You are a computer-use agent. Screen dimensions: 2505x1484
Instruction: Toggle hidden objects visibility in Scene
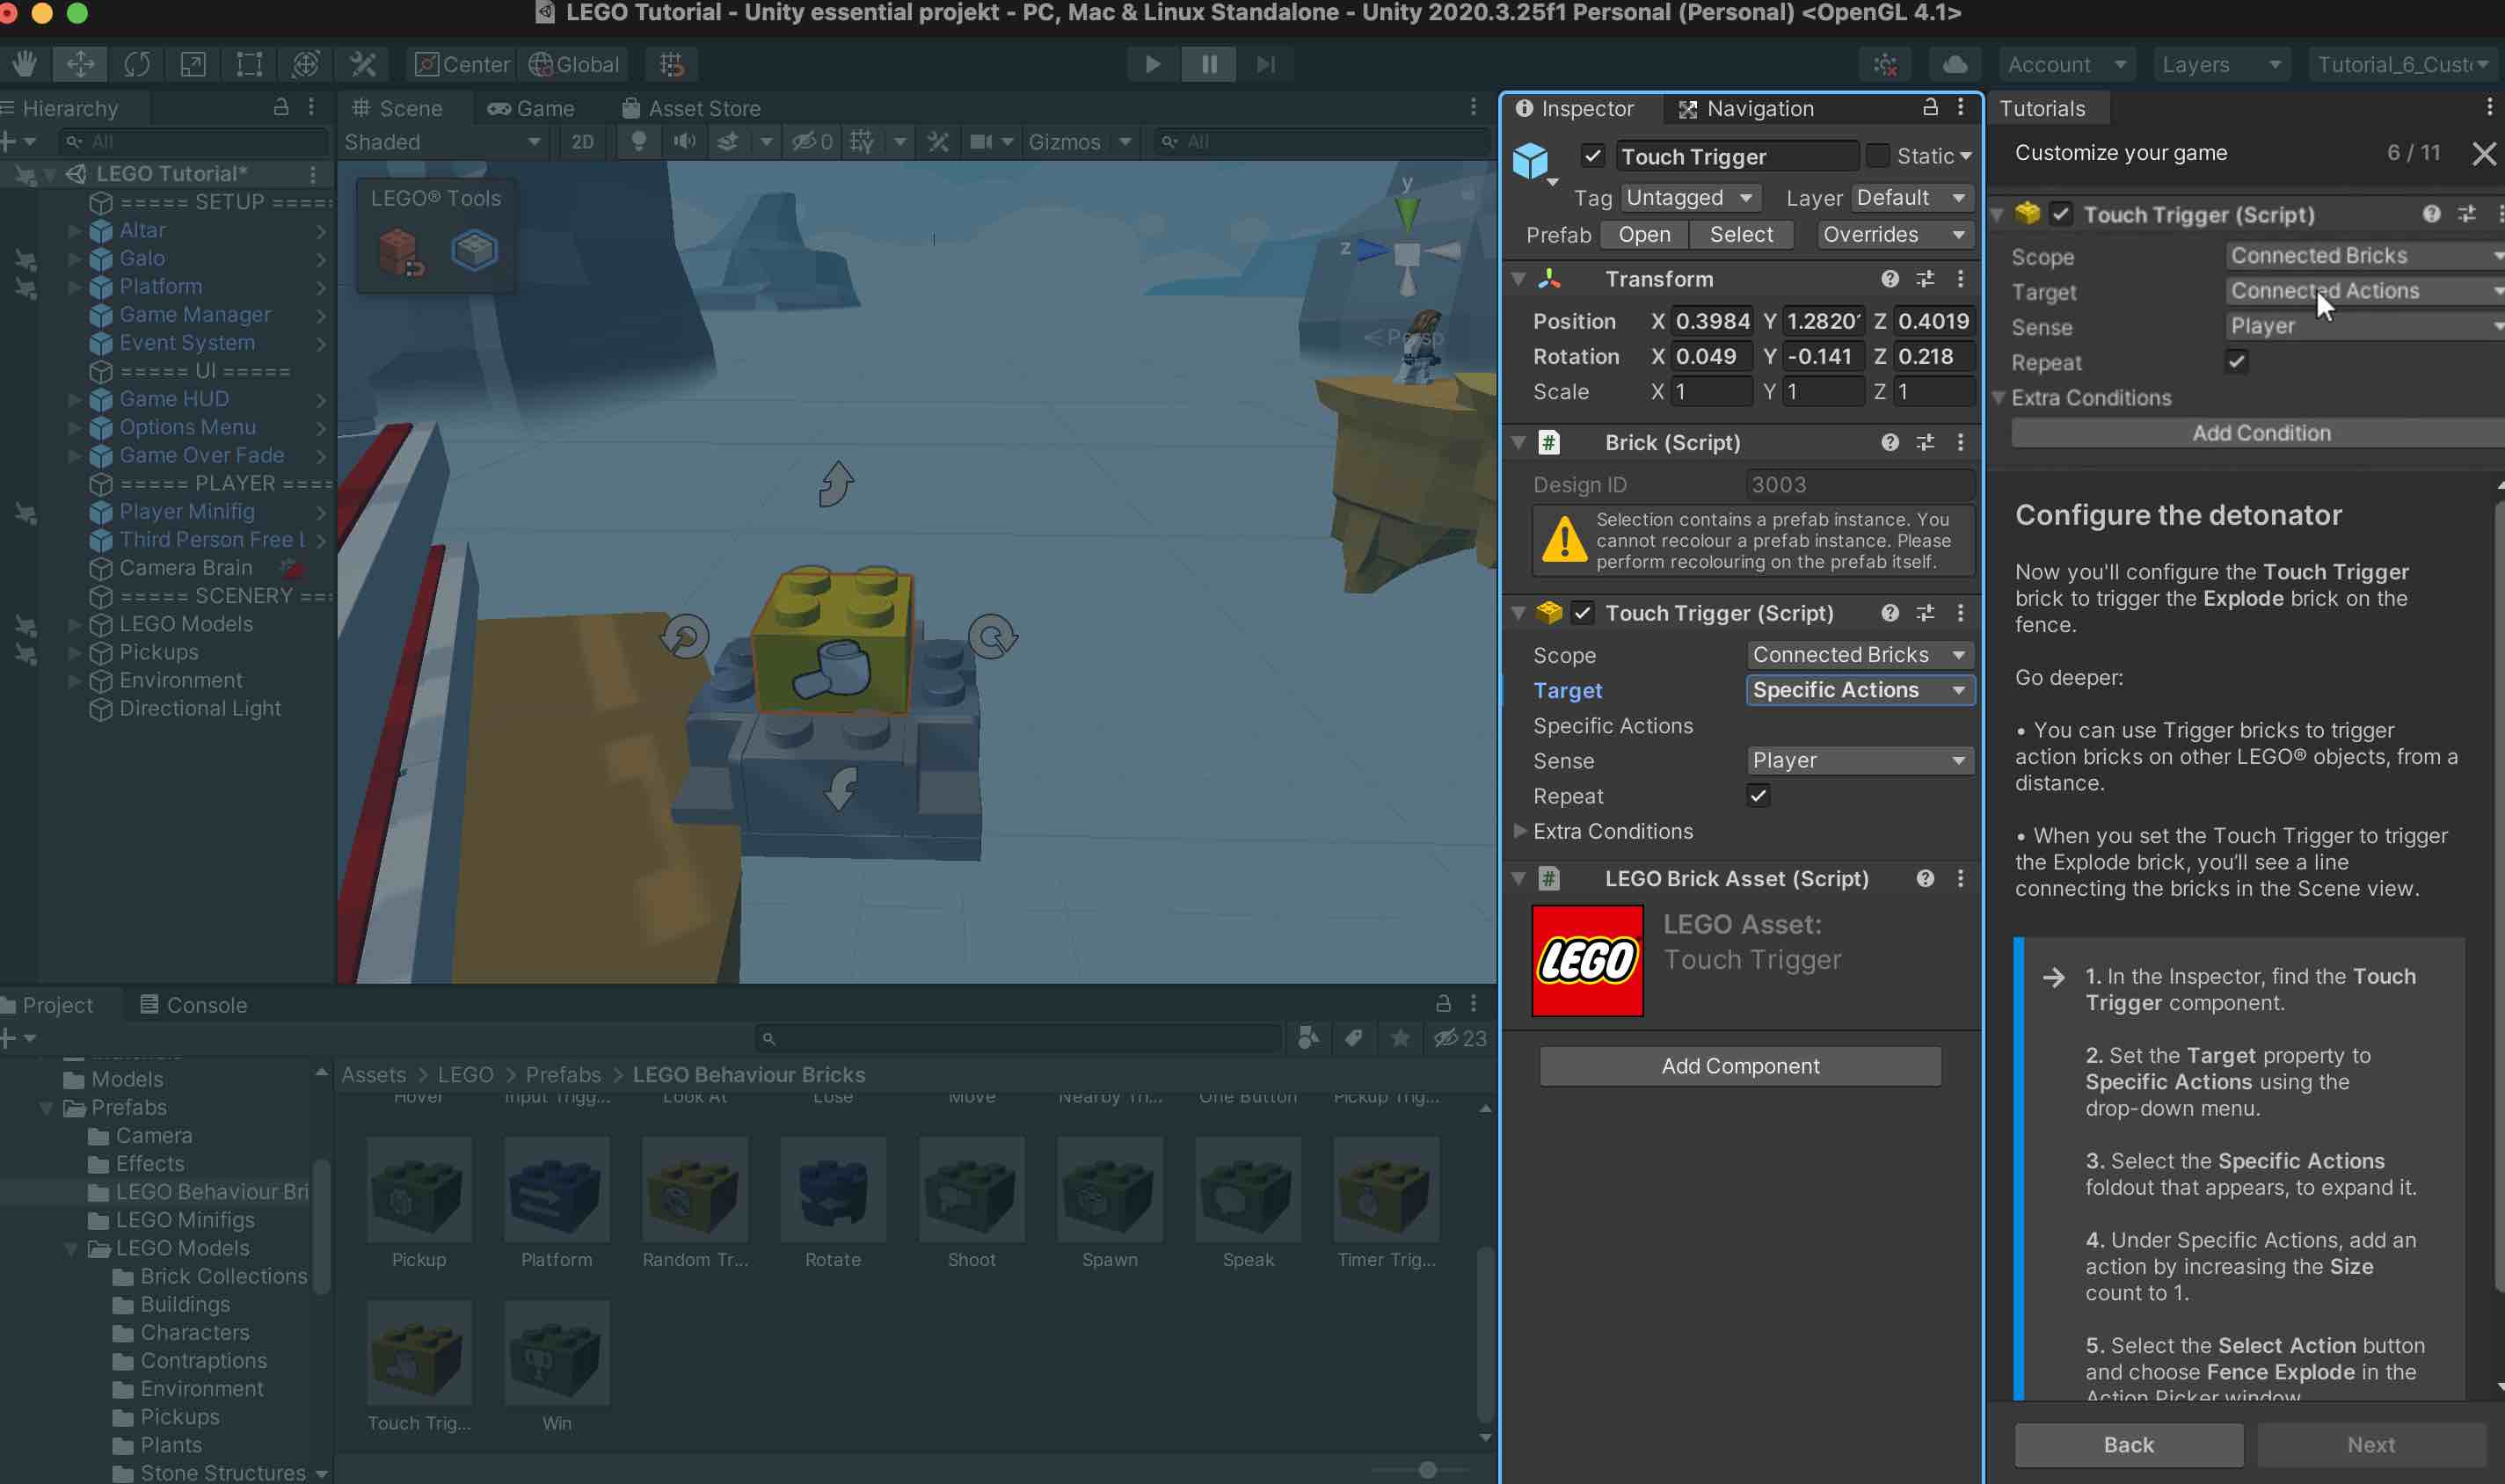pos(812,142)
